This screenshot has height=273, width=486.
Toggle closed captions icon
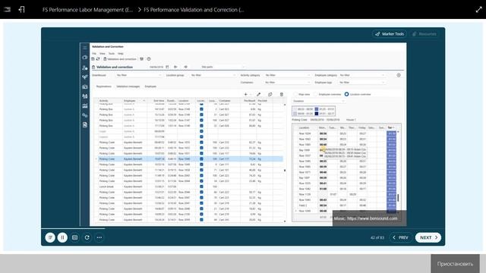coord(74,237)
